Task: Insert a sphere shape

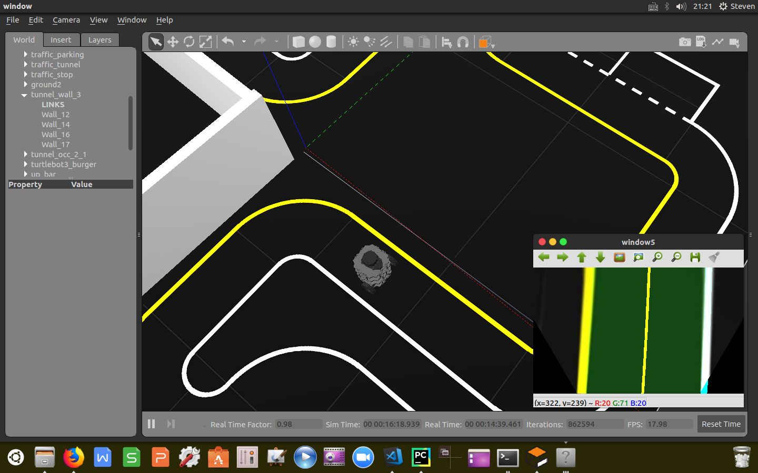Action: (315, 42)
